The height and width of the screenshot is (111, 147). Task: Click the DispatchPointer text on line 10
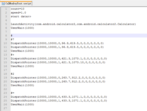pos(57,43)
